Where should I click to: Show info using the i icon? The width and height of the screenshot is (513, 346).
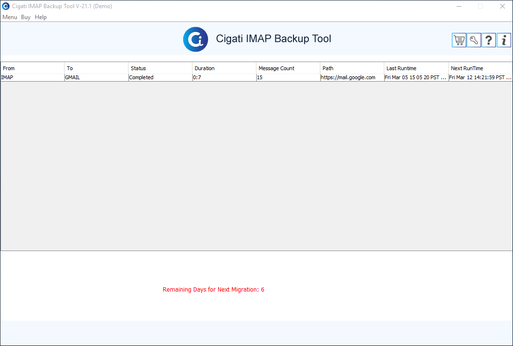tap(504, 40)
